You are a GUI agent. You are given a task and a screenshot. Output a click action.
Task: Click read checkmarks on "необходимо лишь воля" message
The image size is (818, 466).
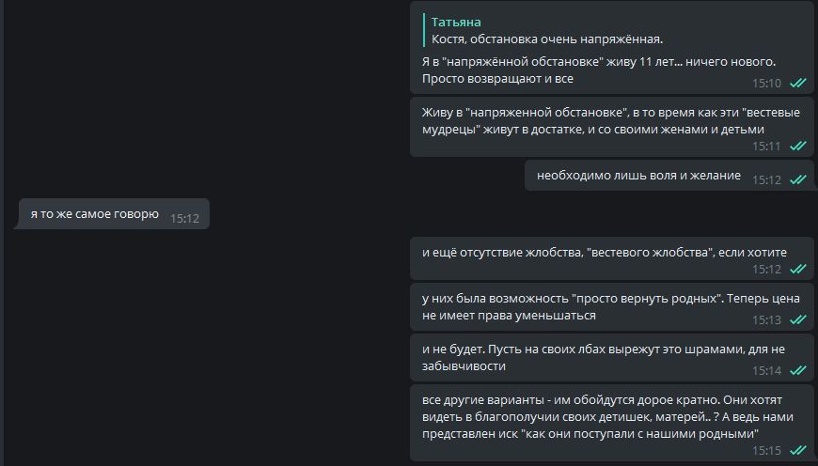pyautogui.click(x=798, y=180)
